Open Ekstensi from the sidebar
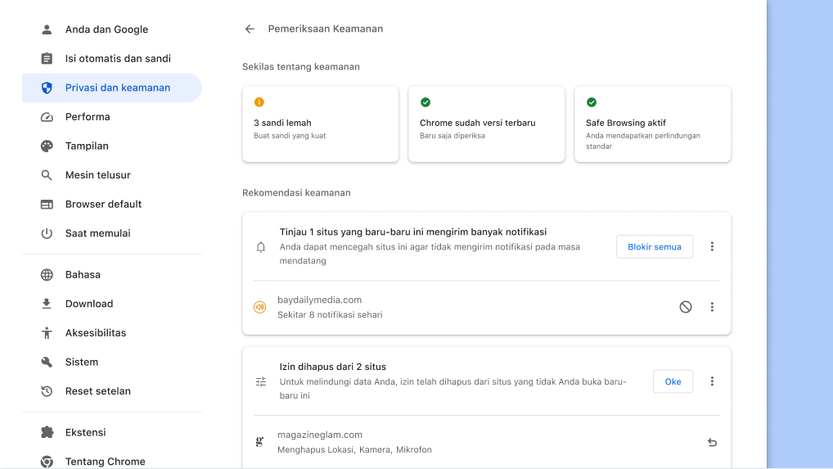 tap(112, 432)
